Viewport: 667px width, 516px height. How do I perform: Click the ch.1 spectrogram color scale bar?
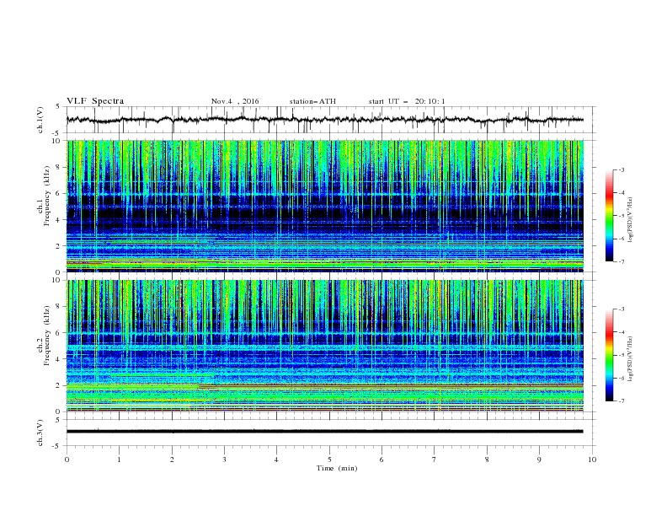click(x=610, y=215)
